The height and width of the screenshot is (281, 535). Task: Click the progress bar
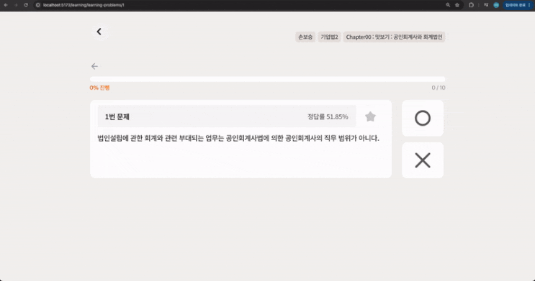point(268,79)
